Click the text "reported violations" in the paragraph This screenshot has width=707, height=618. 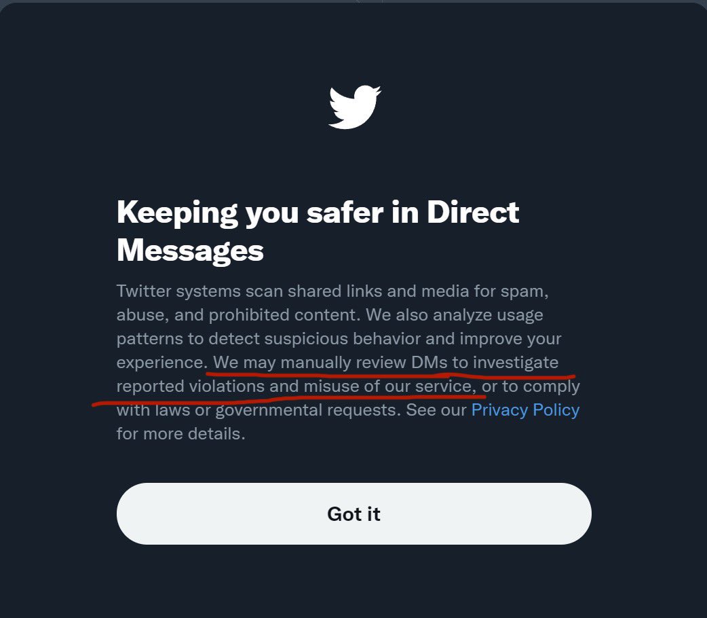click(190, 386)
